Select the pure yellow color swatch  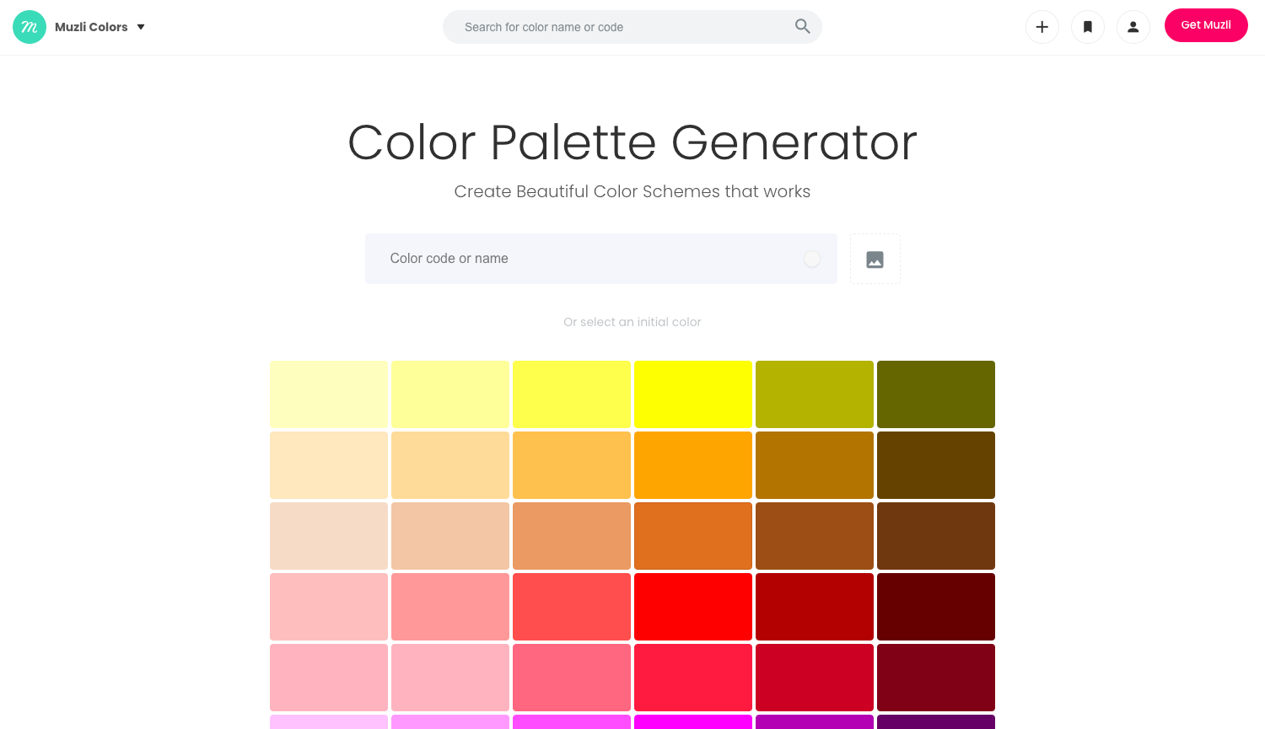click(x=693, y=394)
